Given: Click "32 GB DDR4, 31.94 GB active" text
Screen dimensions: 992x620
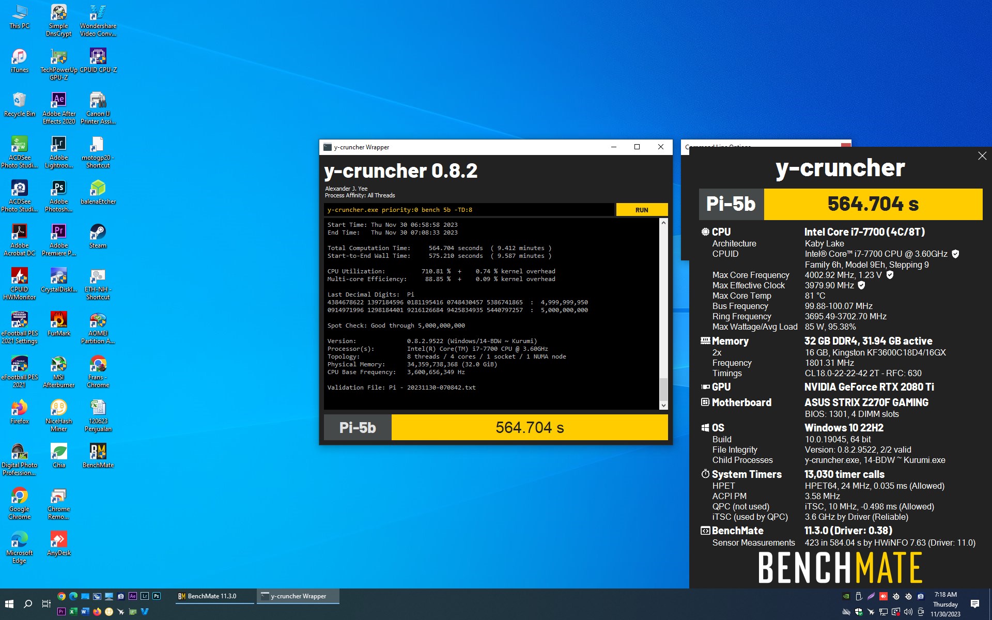Looking at the screenshot, I should [x=869, y=341].
